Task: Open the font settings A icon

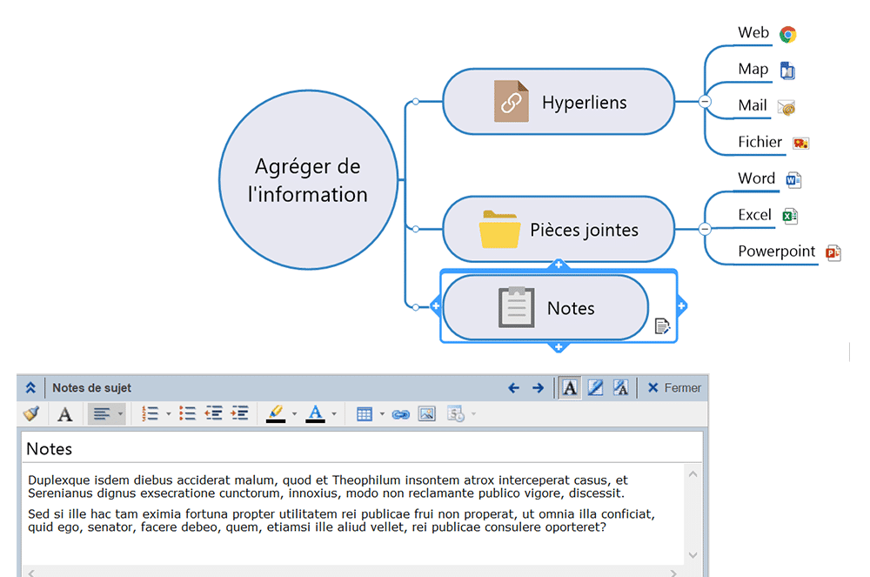Action: tap(64, 414)
